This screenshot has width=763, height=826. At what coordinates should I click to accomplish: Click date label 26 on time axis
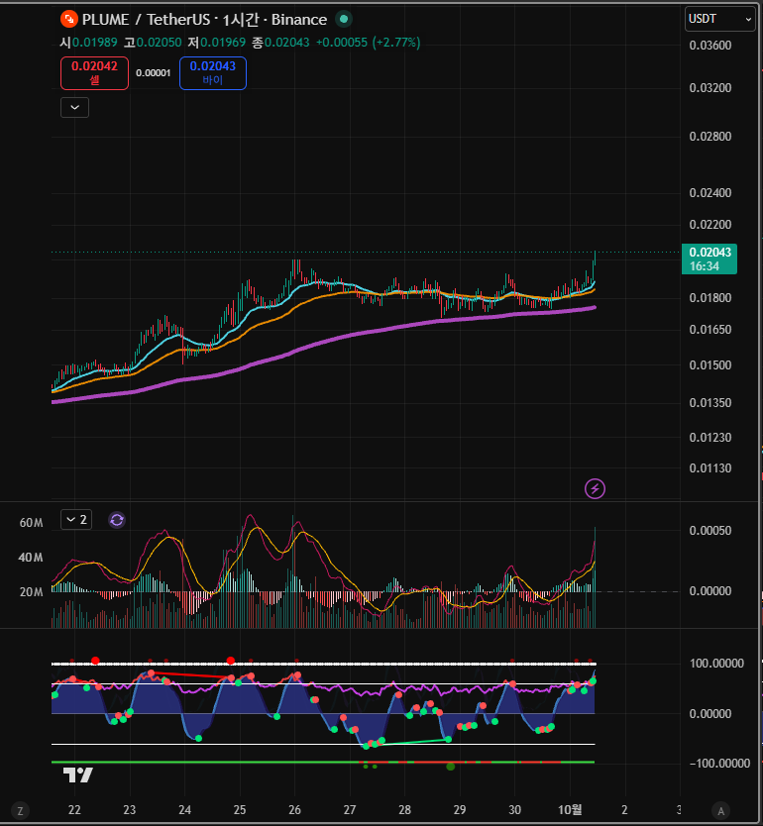click(294, 810)
